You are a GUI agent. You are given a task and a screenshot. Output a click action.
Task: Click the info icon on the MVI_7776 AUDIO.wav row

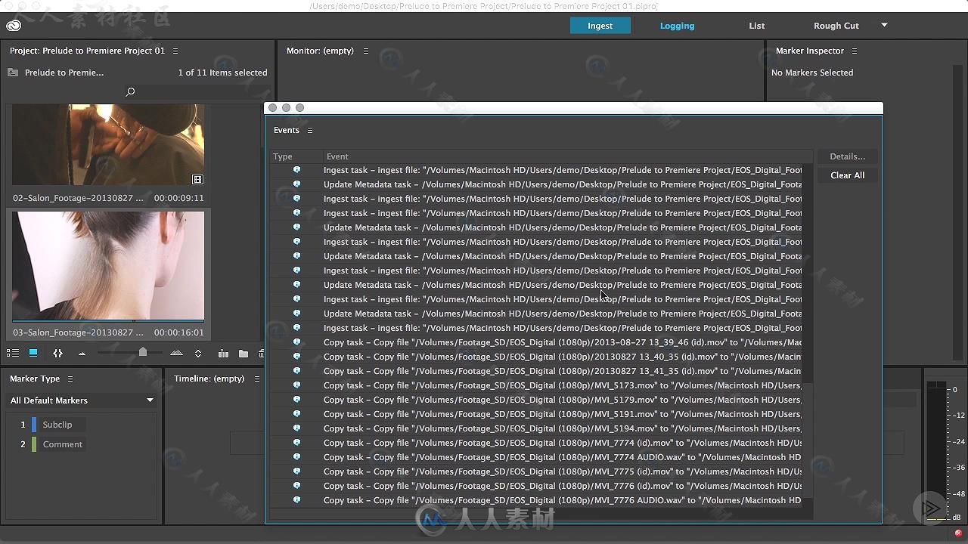(x=296, y=499)
